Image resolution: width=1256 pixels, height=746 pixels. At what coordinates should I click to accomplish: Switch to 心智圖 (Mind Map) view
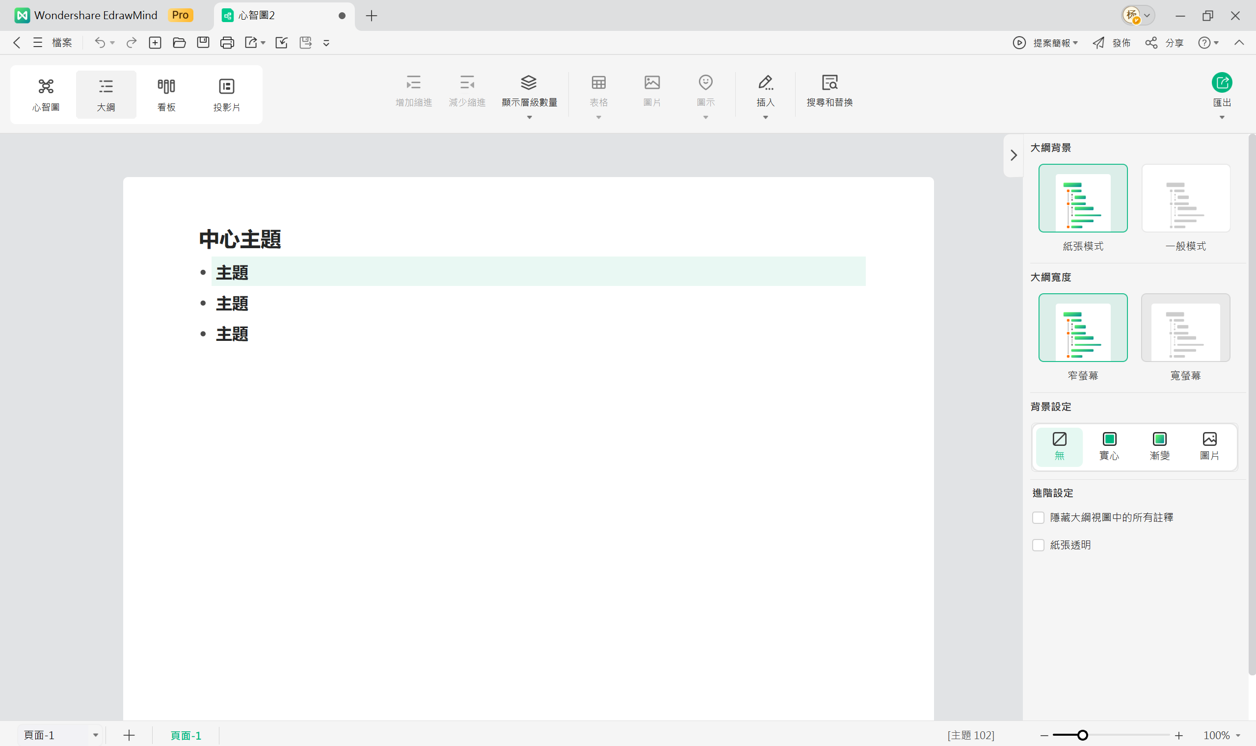tap(46, 94)
